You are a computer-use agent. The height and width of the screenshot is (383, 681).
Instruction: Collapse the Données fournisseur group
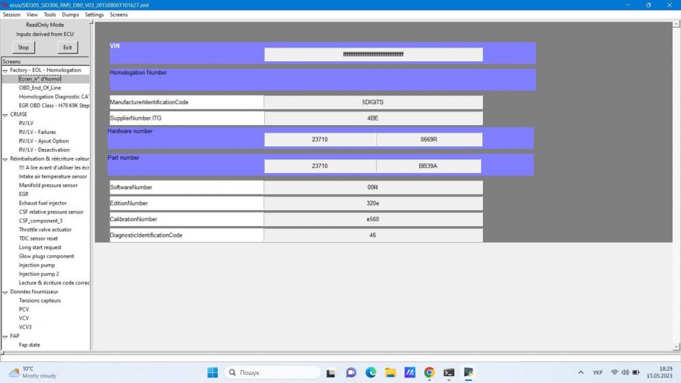coord(5,292)
